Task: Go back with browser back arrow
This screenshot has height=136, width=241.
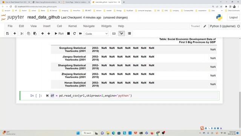Action: point(3,7)
